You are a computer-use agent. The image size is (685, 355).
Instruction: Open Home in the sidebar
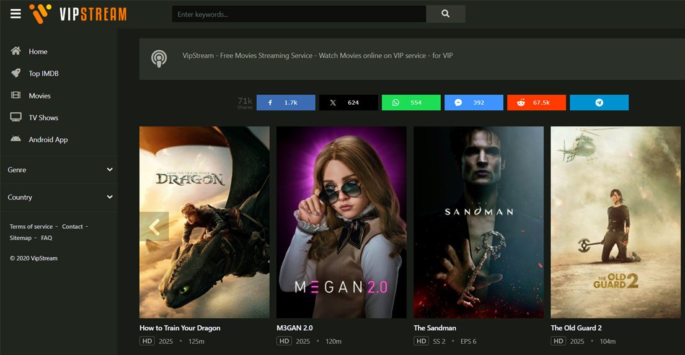click(38, 51)
